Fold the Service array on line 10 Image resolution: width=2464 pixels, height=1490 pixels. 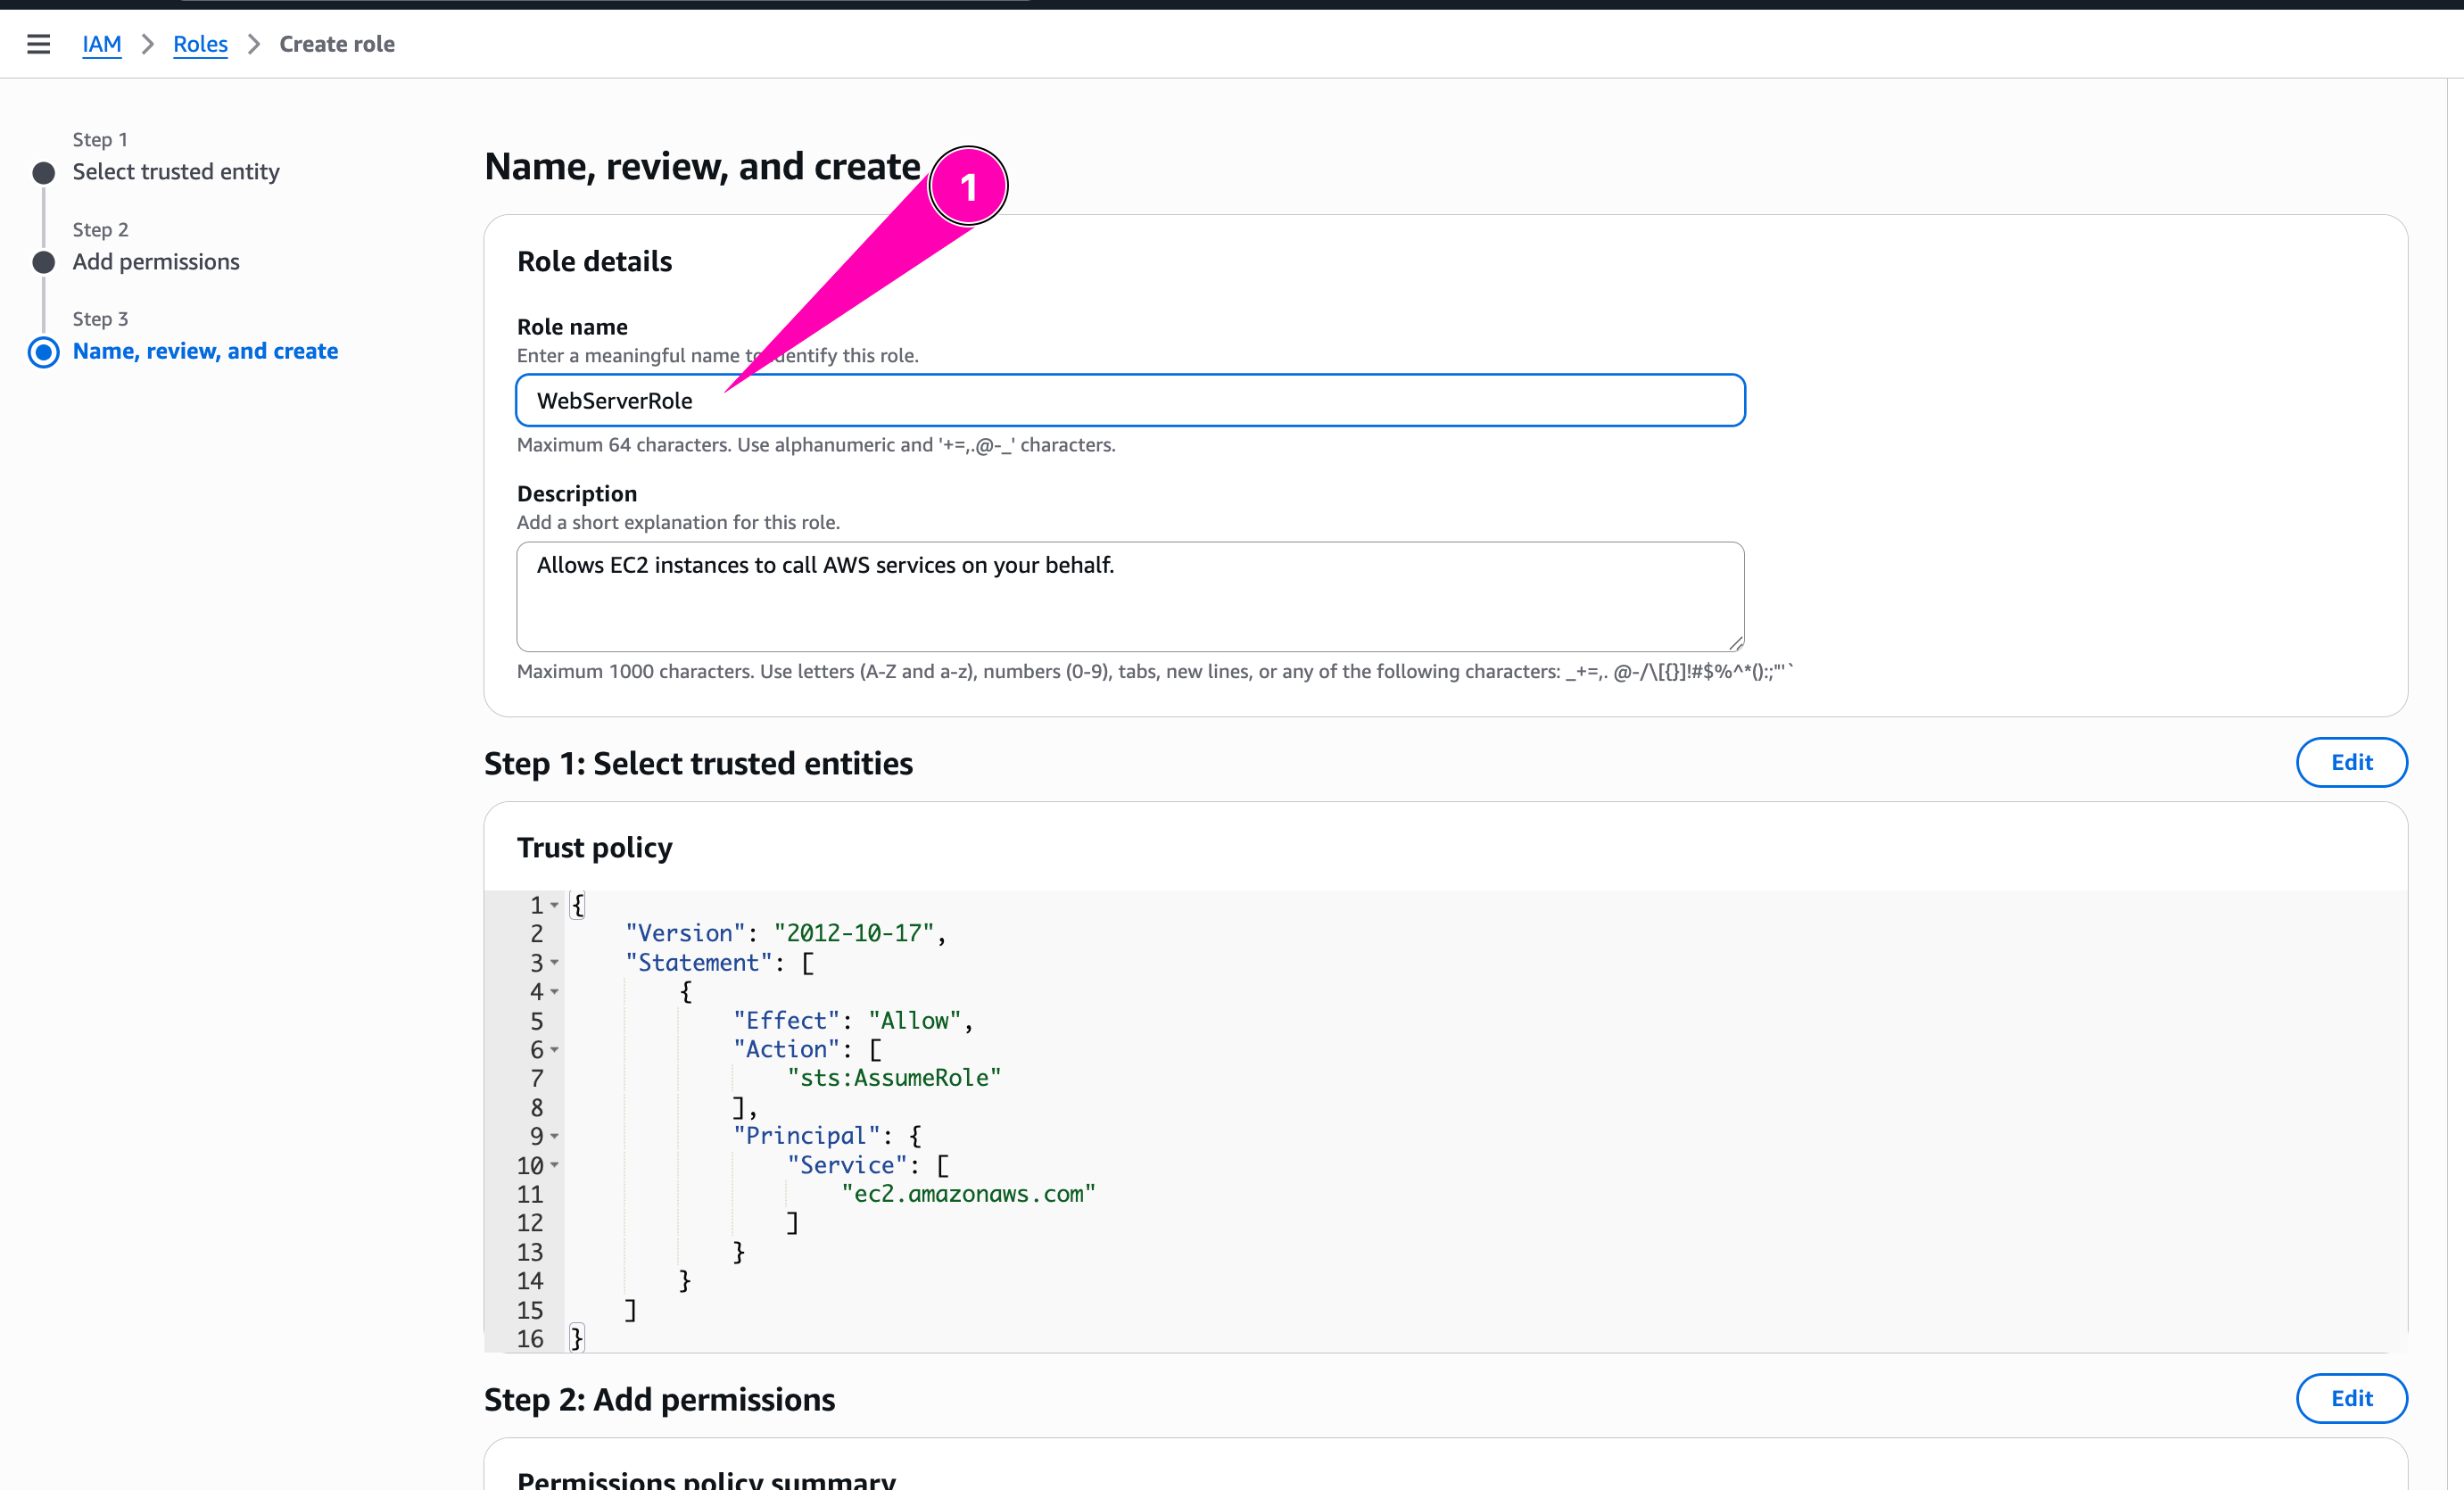(555, 1165)
